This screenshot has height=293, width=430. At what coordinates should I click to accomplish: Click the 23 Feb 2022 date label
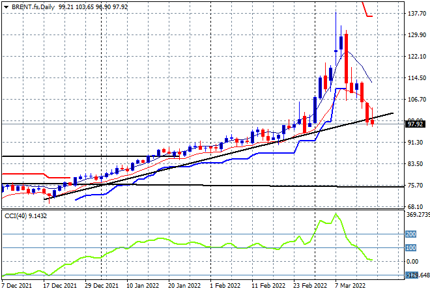(309, 285)
